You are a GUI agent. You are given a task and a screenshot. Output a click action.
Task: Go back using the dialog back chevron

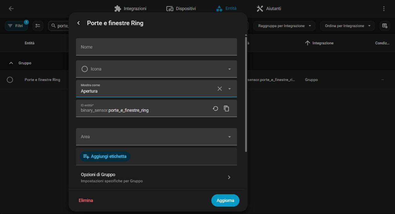[x=78, y=23]
